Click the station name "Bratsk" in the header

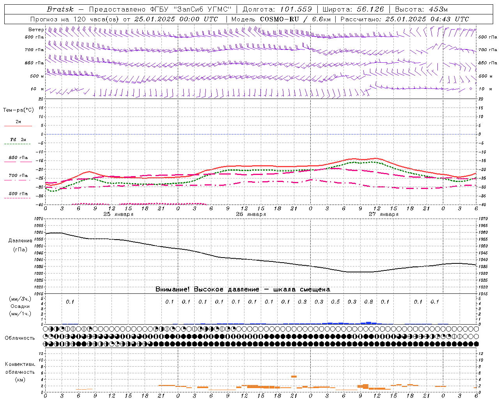(x=60, y=9)
